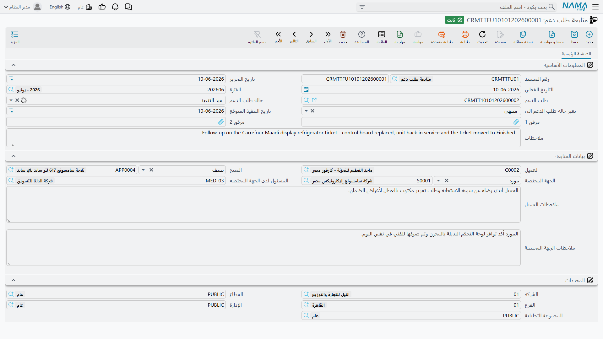Viewport: 603px width, 339px height.
Task: Open الجهة المختصة type مورد dropdown
Action: coord(438,180)
